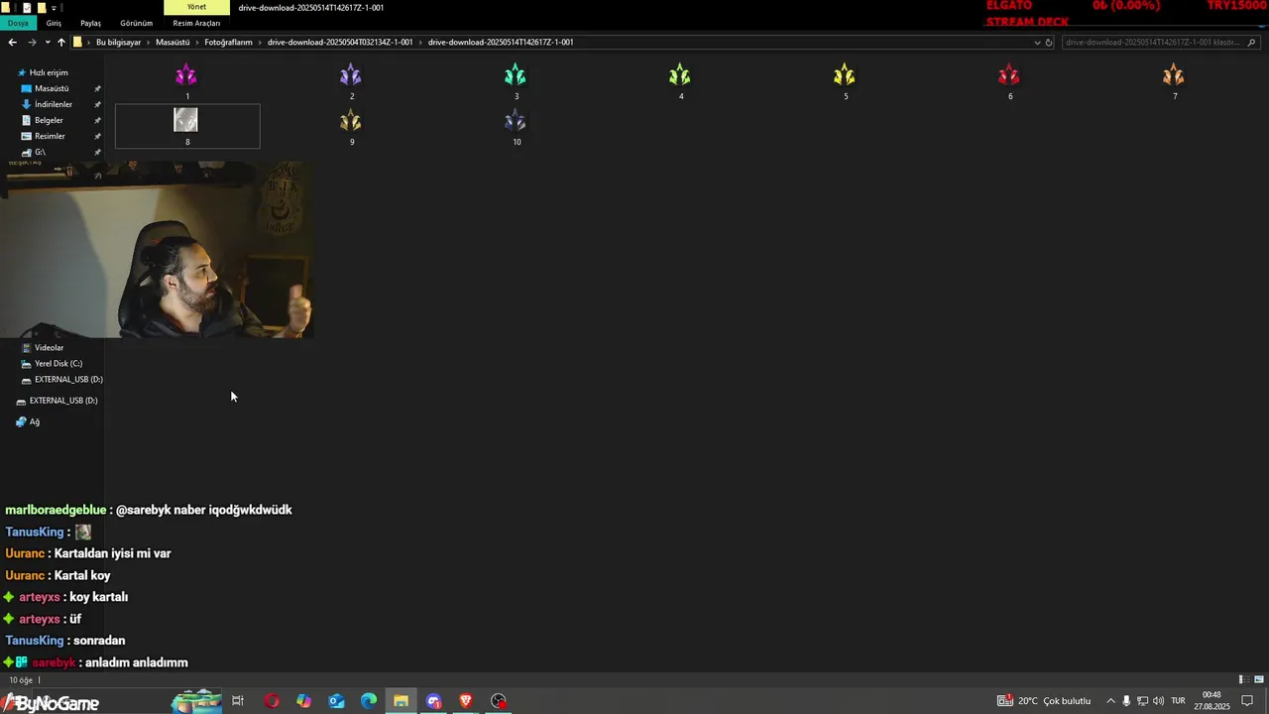This screenshot has width=1269, height=714.
Task: Open Hızlı erişim in navigation pane
Action: 49,72
